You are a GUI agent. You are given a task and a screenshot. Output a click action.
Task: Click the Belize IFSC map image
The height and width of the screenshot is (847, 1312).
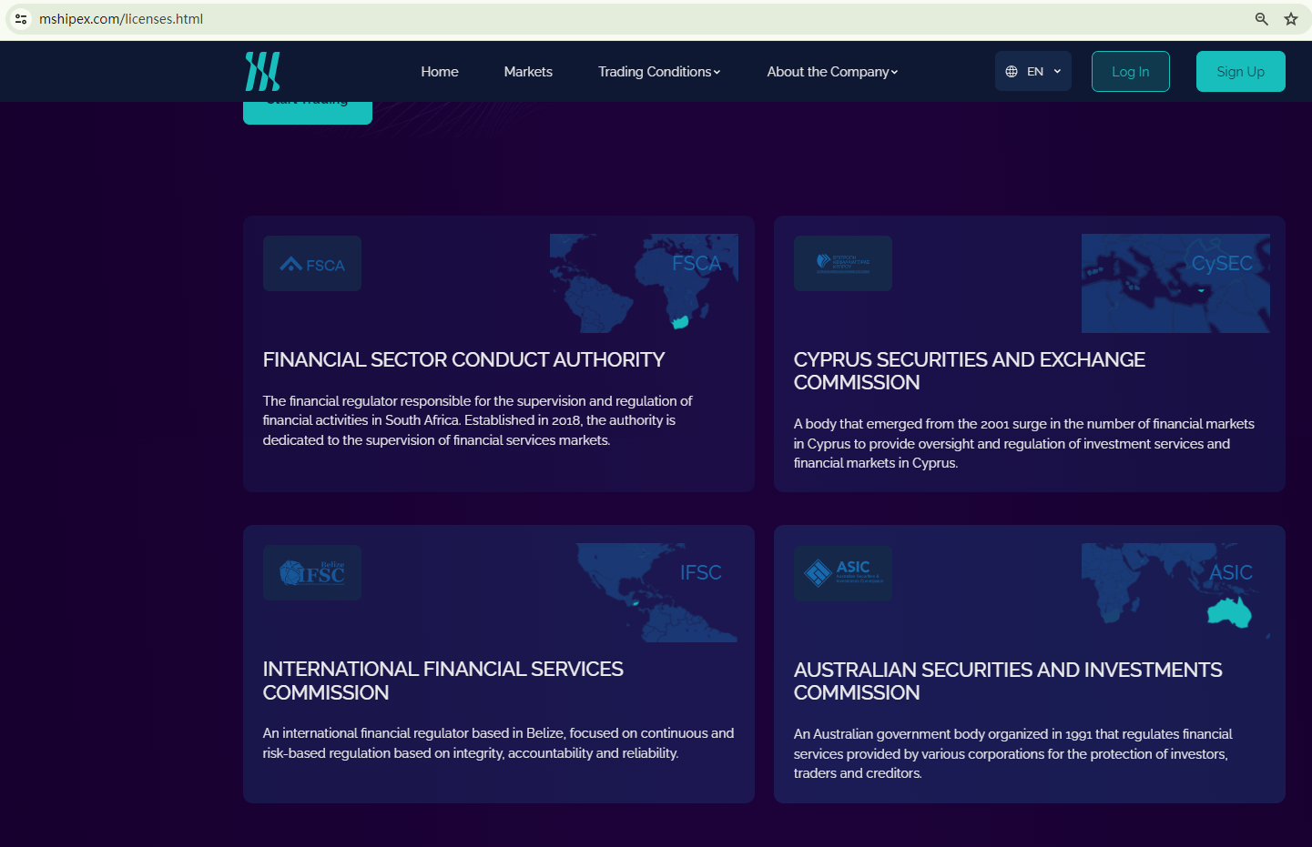[656, 592]
